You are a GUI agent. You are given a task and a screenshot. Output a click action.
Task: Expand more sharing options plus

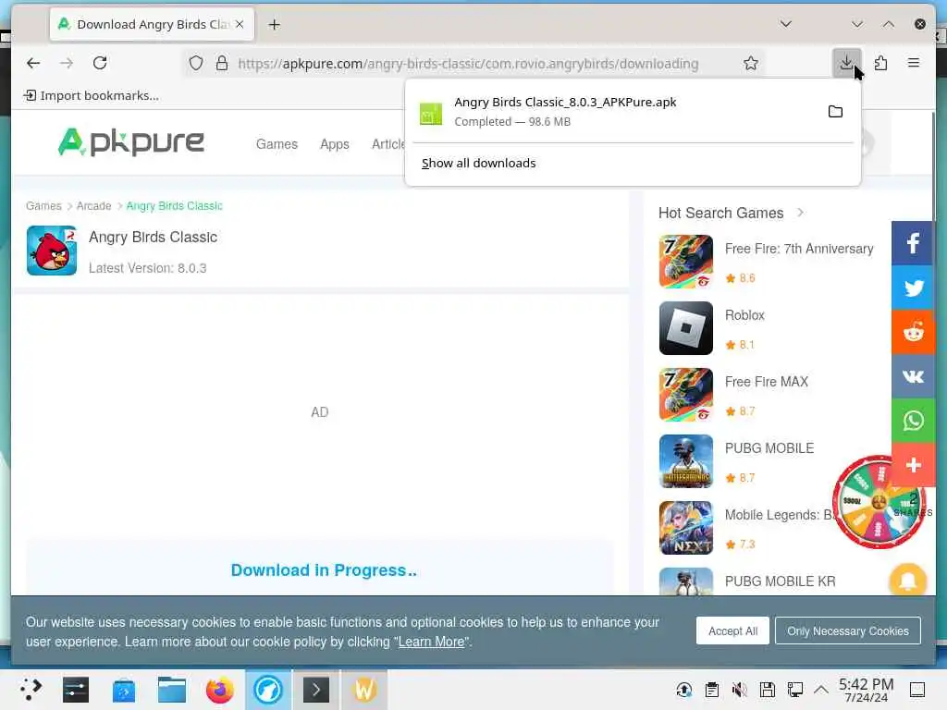[913, 464]
